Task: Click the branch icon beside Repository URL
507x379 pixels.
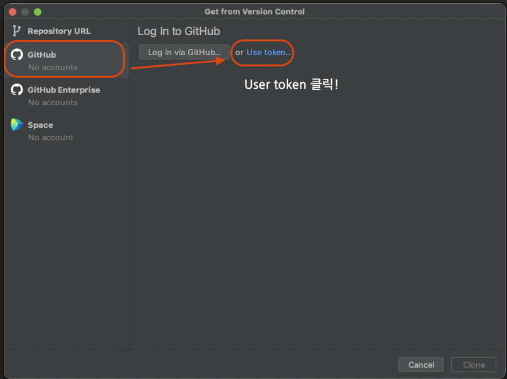Action: tap(16, 30)
